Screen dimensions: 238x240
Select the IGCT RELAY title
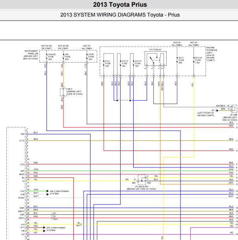tap(155, 50)
